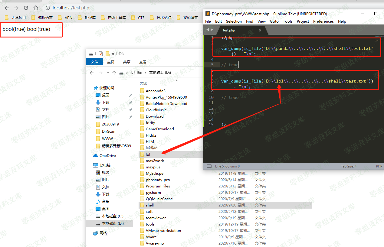This screenshot has width=384, height=247.
Task: Click Explorer properties checkmark icon in title bar
Action: (x=101, y=54)
